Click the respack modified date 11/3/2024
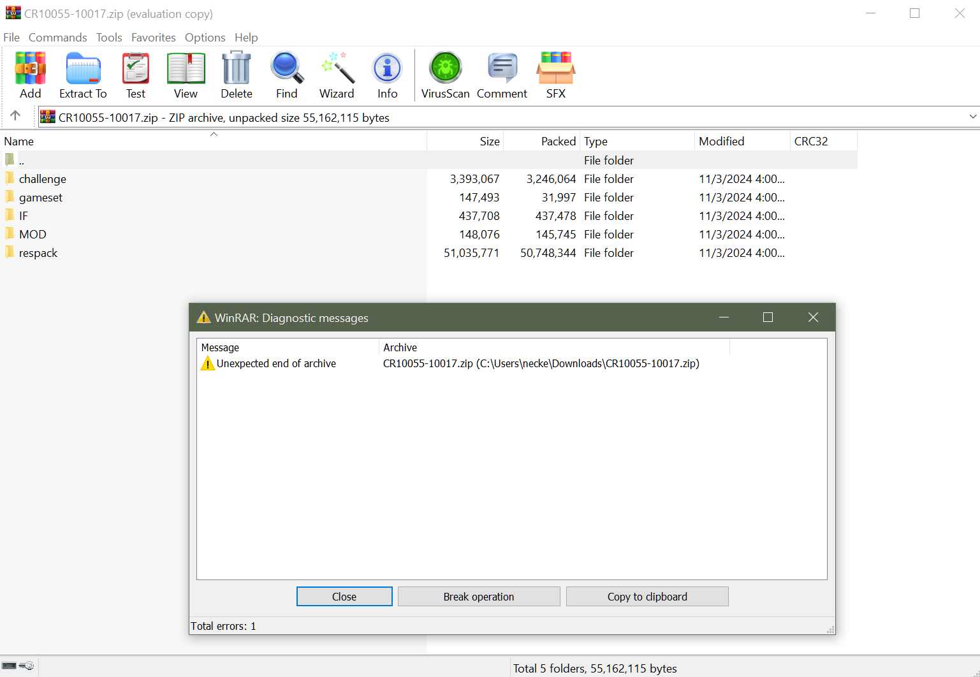980x677 pixels. click(x=742, y=253)
